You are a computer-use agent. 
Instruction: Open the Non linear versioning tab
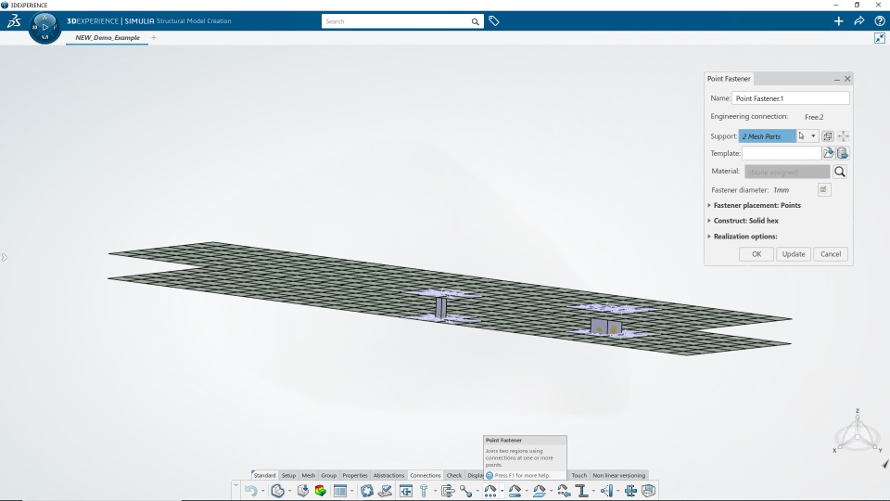tap(618, 475)
